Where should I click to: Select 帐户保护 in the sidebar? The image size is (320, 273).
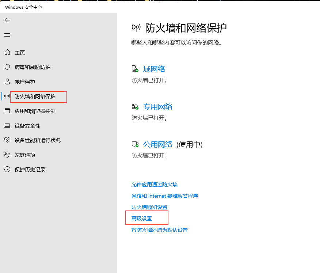click(x=25, y=82)
